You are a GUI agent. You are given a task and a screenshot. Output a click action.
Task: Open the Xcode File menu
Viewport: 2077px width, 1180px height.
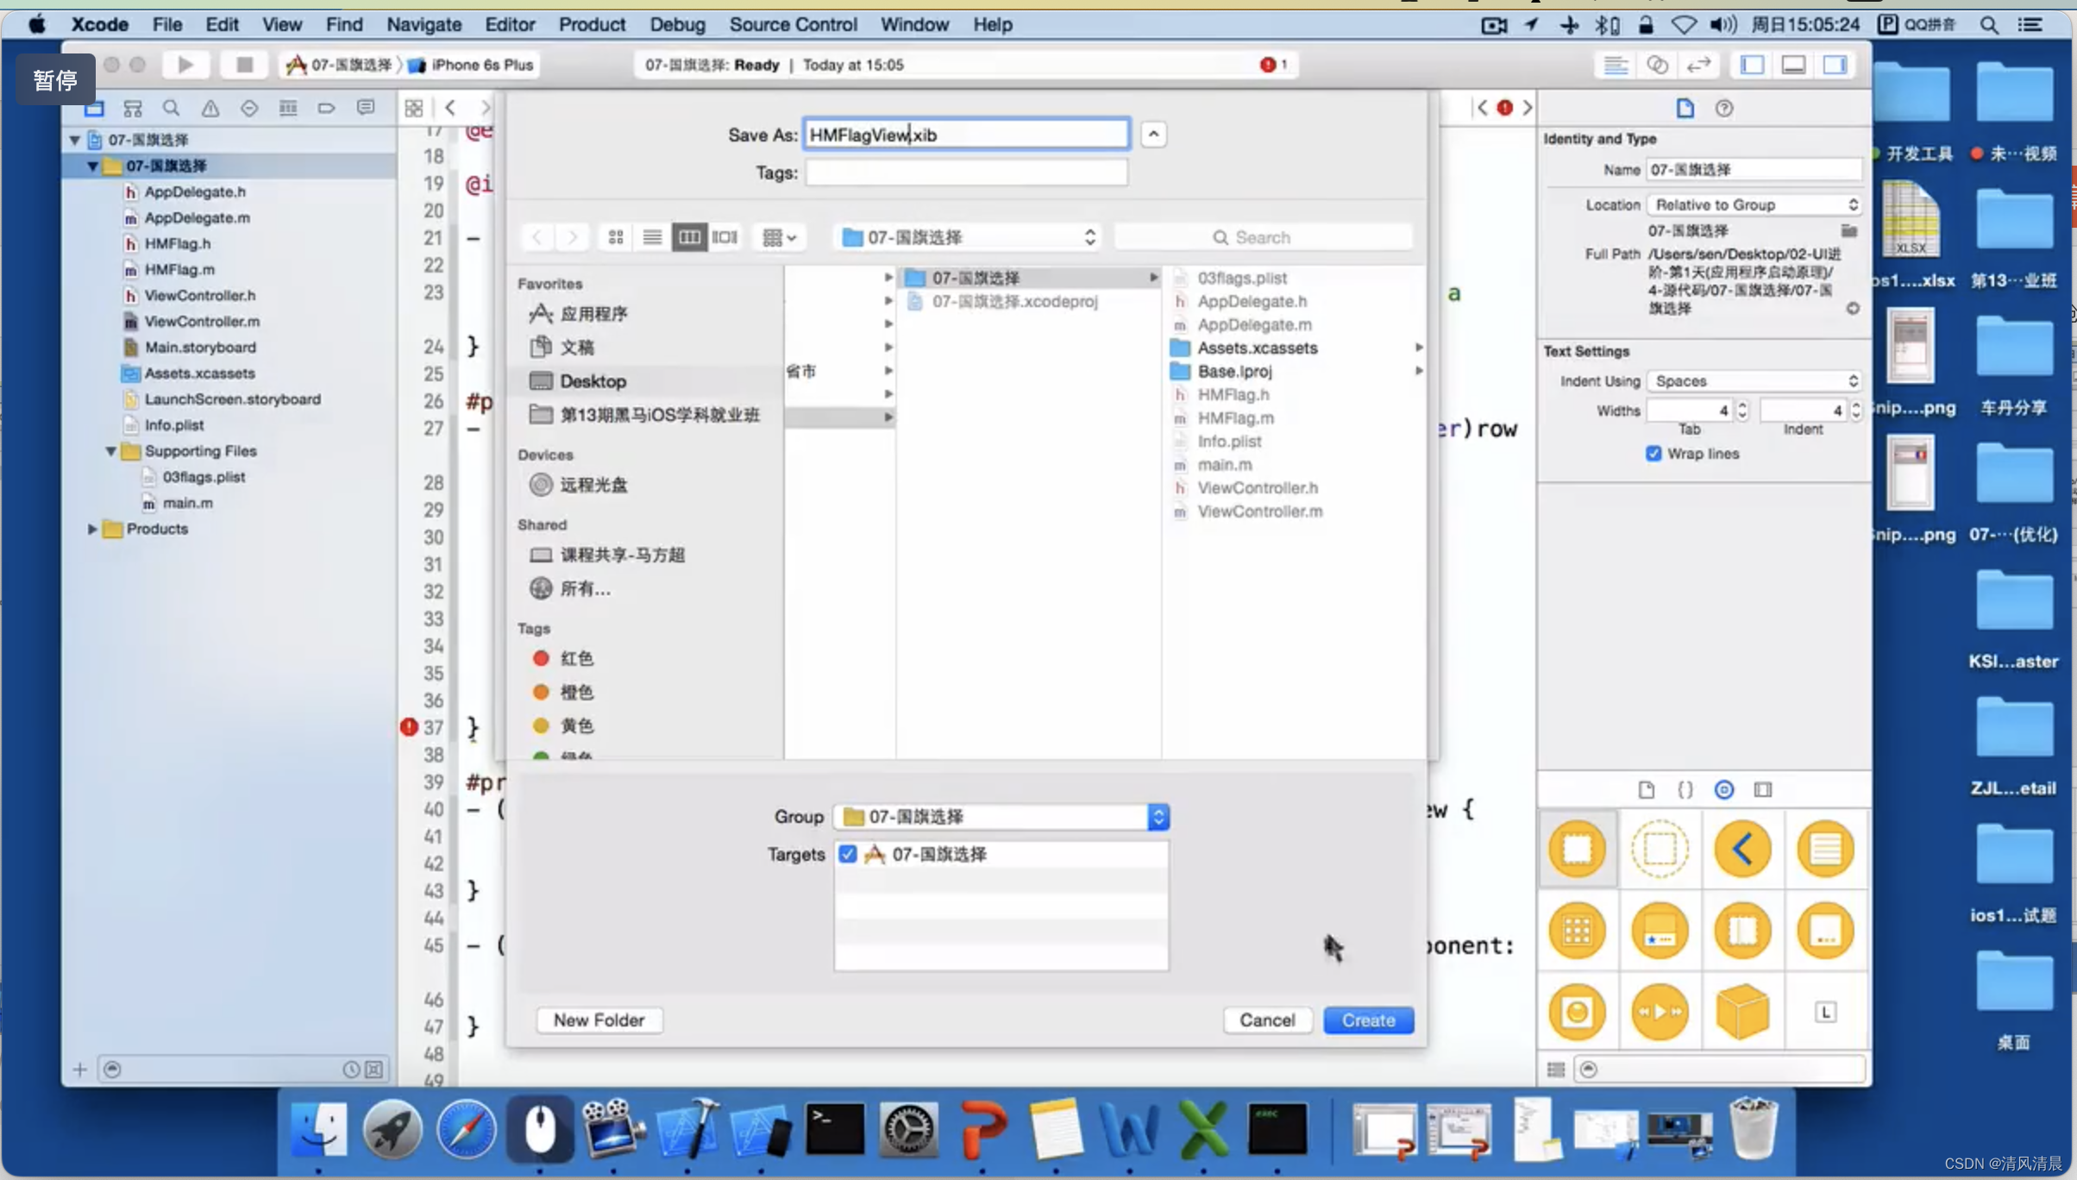166,24
